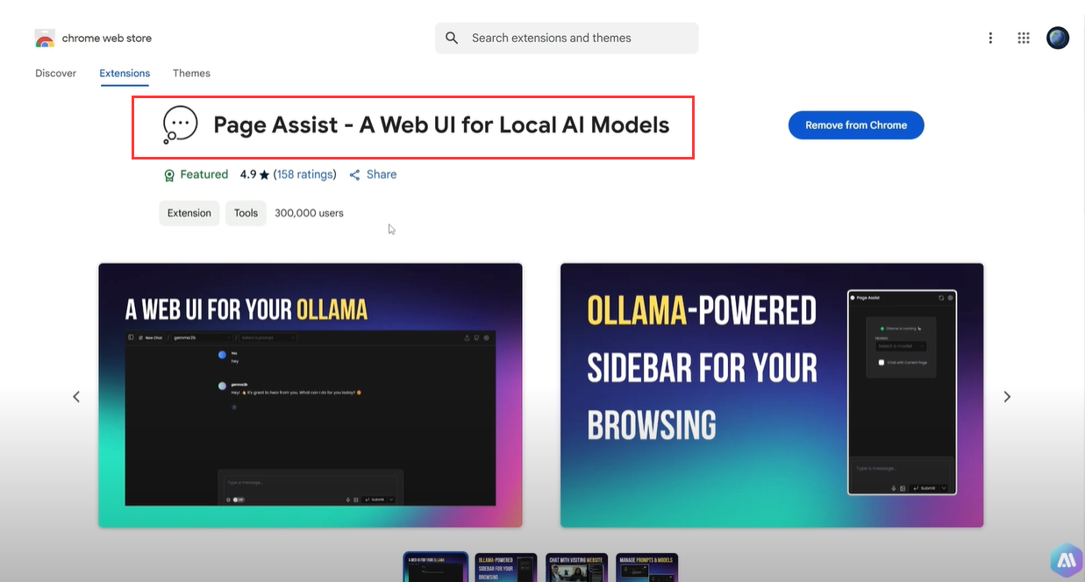The width and height of the screenshot is (1085, 582).
Task: Click the Share link text
Action: click(382, 174)
